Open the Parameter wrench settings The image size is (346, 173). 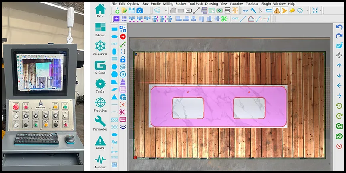click(100, 122)
